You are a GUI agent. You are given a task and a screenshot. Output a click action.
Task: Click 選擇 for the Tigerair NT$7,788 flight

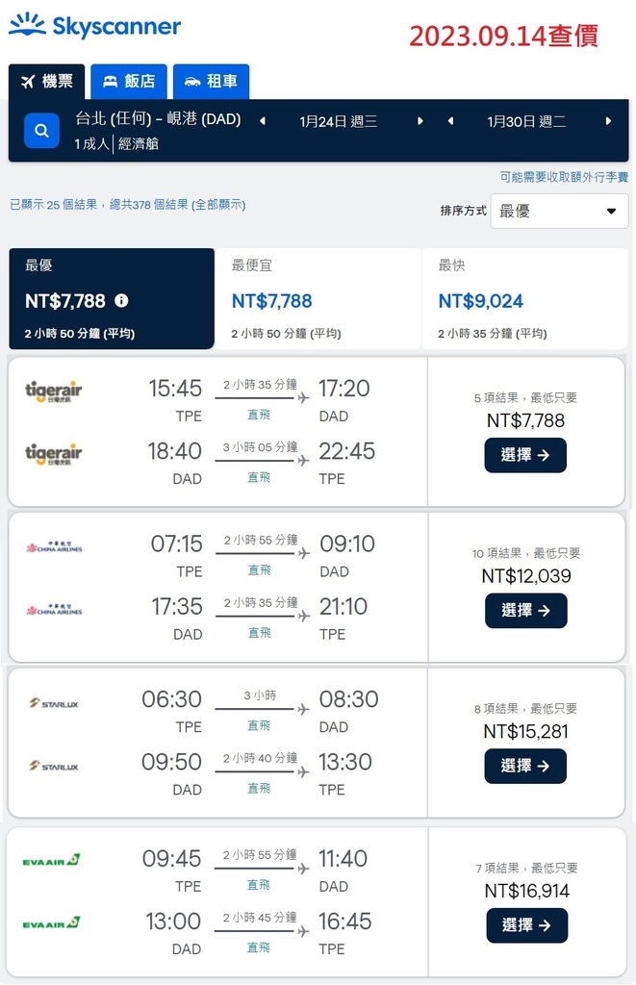525,455
